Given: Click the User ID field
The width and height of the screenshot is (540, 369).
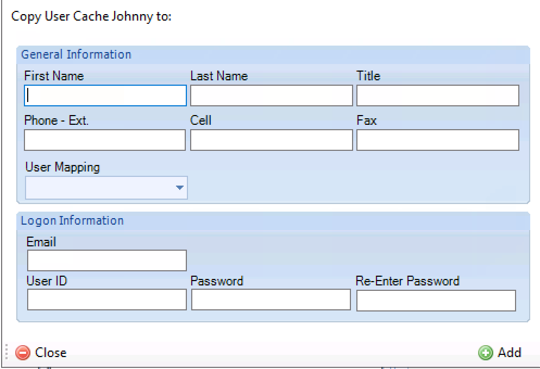Looking at the screenshot, I should pyautogui.click(x=107, y=300).
